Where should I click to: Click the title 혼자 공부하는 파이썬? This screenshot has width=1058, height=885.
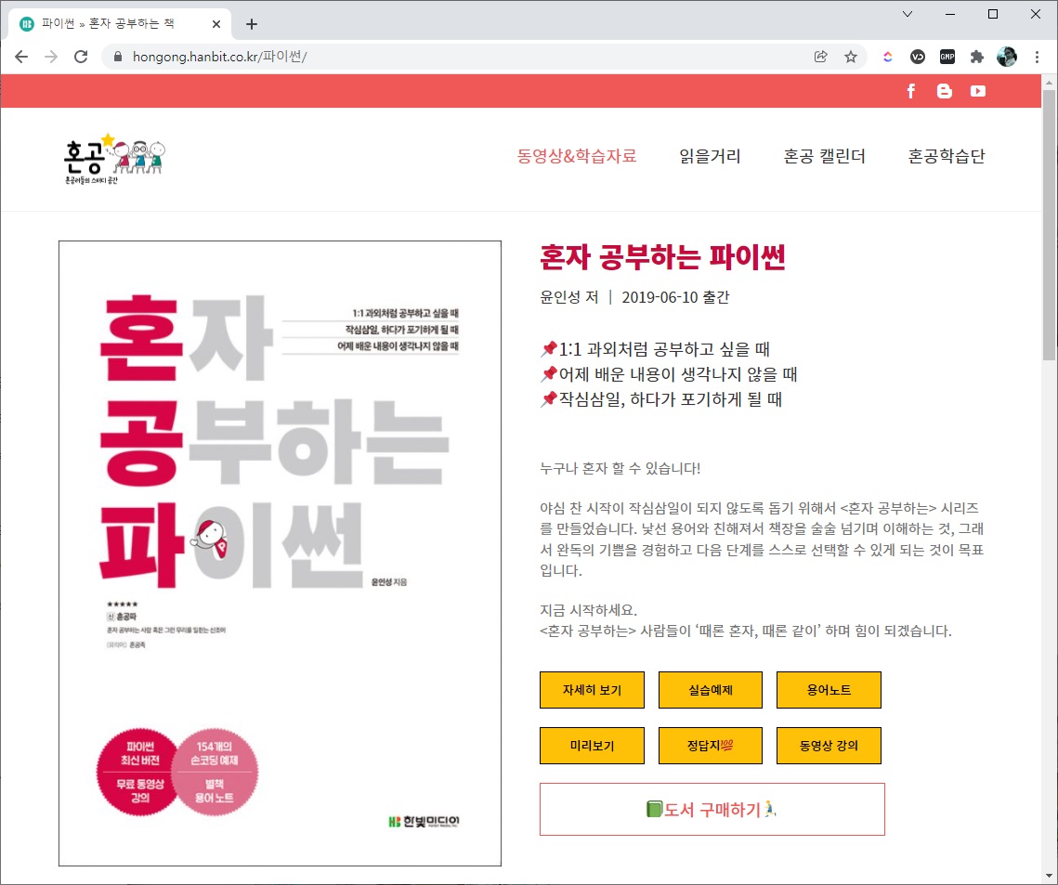pos(662,257)
